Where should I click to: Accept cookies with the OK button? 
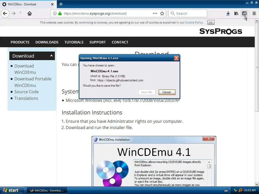point(211,22)
